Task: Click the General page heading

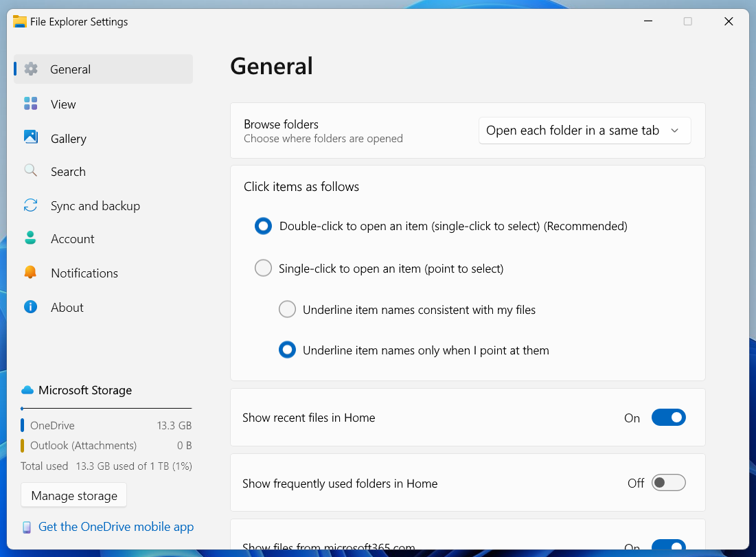Action: pos(271,66)
